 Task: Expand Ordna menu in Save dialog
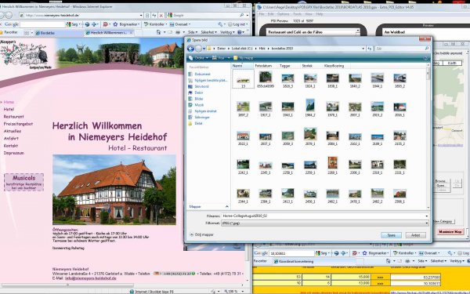(198, 58)
